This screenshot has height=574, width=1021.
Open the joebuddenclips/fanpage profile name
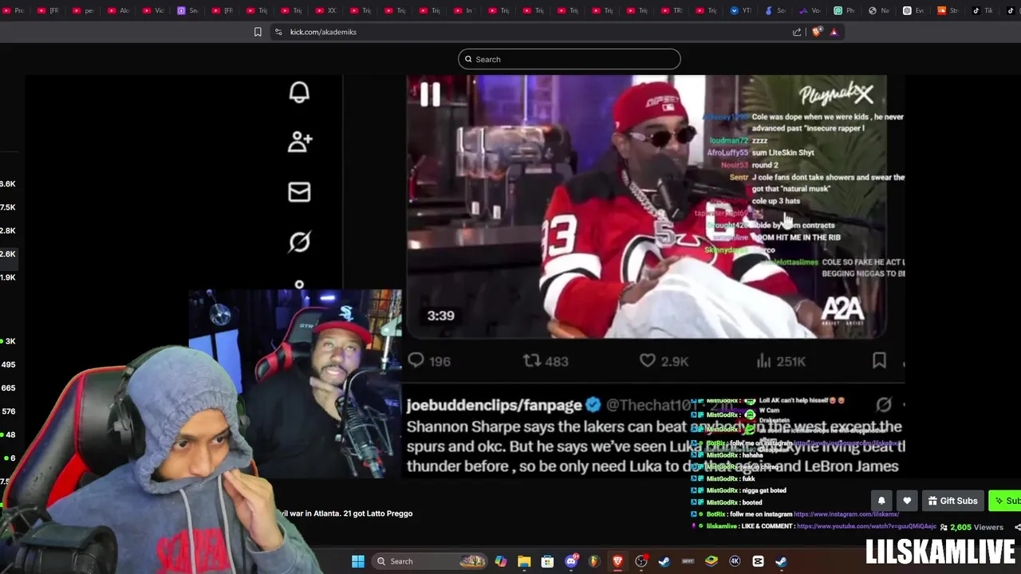tap(494, 405)
